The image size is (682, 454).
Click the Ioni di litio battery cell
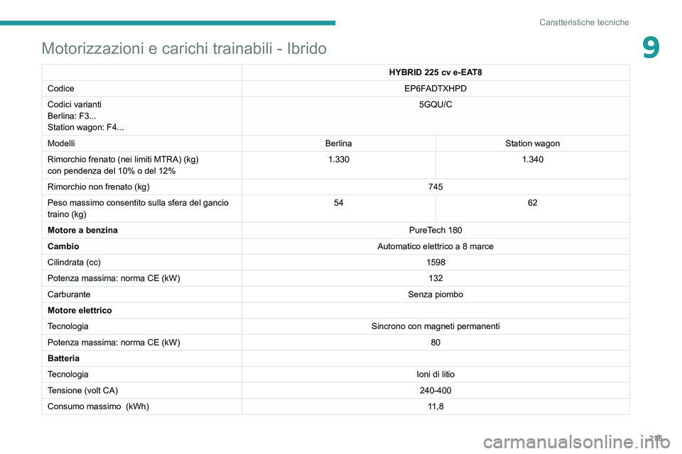435,375
